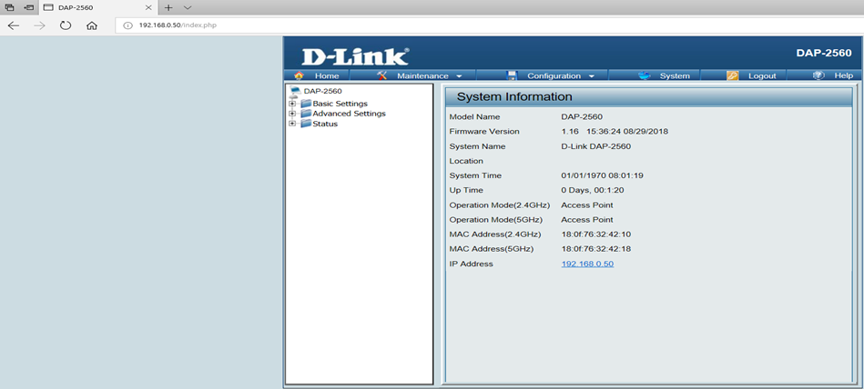Click the firmware version value 1.16
Image resolution: width=864 pixels, height=389 pixels.
pyautogui.click(x=569, y=132)
